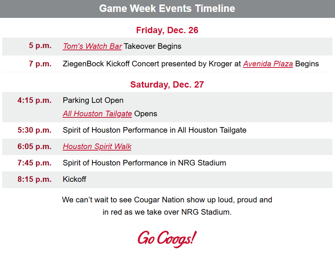
Task: Click Spirit of Houston Performance in NRG Stadium
Action: 144,163
